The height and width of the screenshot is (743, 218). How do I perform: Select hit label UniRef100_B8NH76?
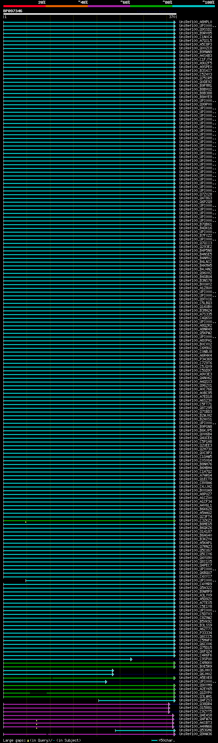pyautogui.click(x=196, y=464)
